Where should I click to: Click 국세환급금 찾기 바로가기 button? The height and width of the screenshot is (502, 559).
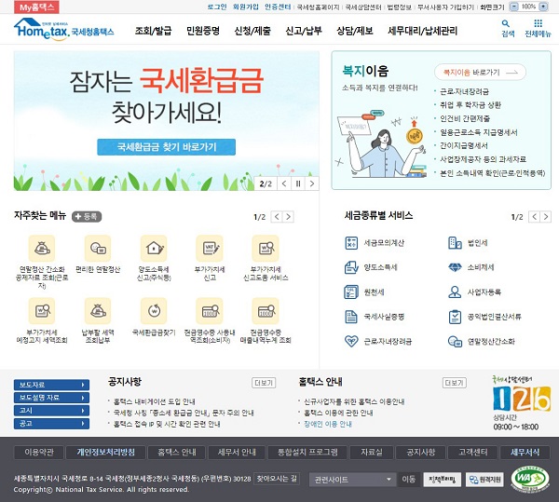coord(167,147)
